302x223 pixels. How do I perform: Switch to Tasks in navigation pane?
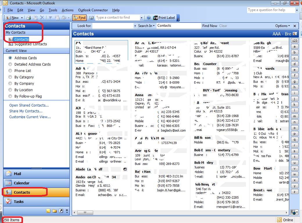[36, 202]
